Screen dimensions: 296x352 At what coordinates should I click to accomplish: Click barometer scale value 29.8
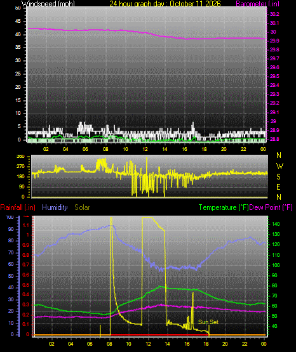274,50
